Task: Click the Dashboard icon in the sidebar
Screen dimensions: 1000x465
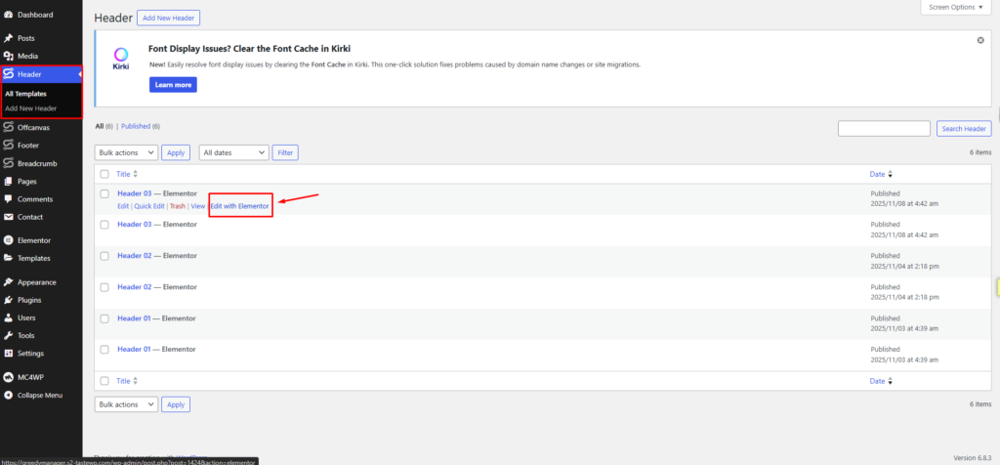Action: coord(9,15)
